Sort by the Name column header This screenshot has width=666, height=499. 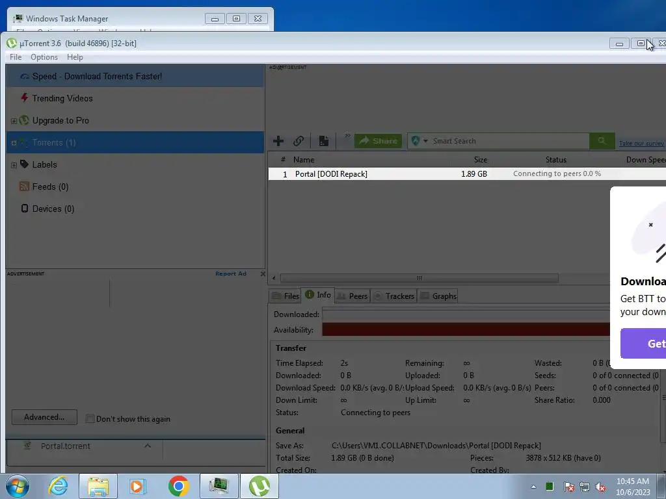(x=304, y=160)
